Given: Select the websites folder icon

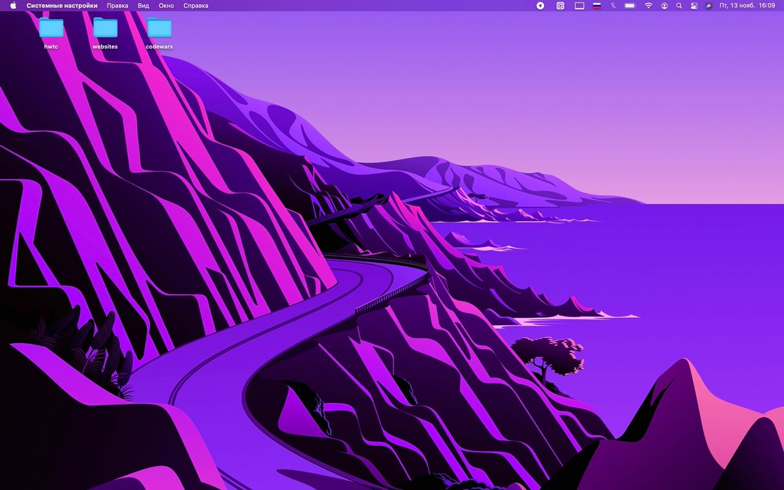Looking at the screenshot, I should 105,28.
